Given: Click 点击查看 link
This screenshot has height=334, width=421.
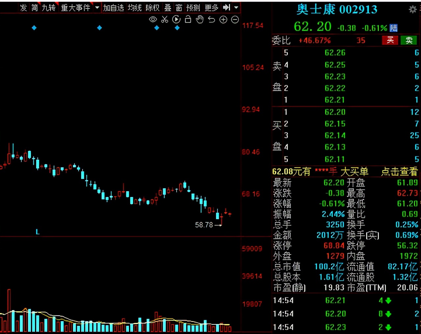Looking at the screenshot, I should 399,171.
